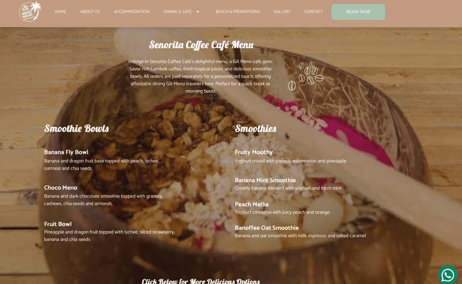Image resolution: width=462 pixels, height=284 pixels.
Task: Open the About Us page
Action: click(90, 12)
